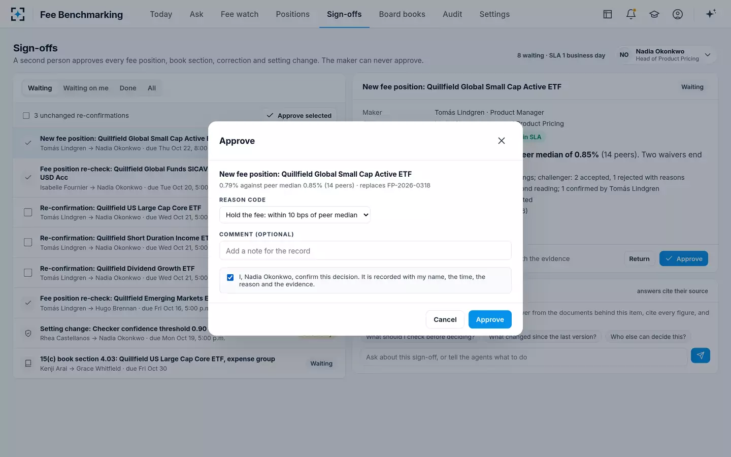The height and width of the screenshot is (457, 731).
Task: Click 'Who else can decide this?' suggestion
Action: [x=648, y=337]
